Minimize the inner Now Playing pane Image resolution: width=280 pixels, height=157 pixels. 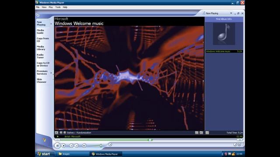(x=235, y=14)
